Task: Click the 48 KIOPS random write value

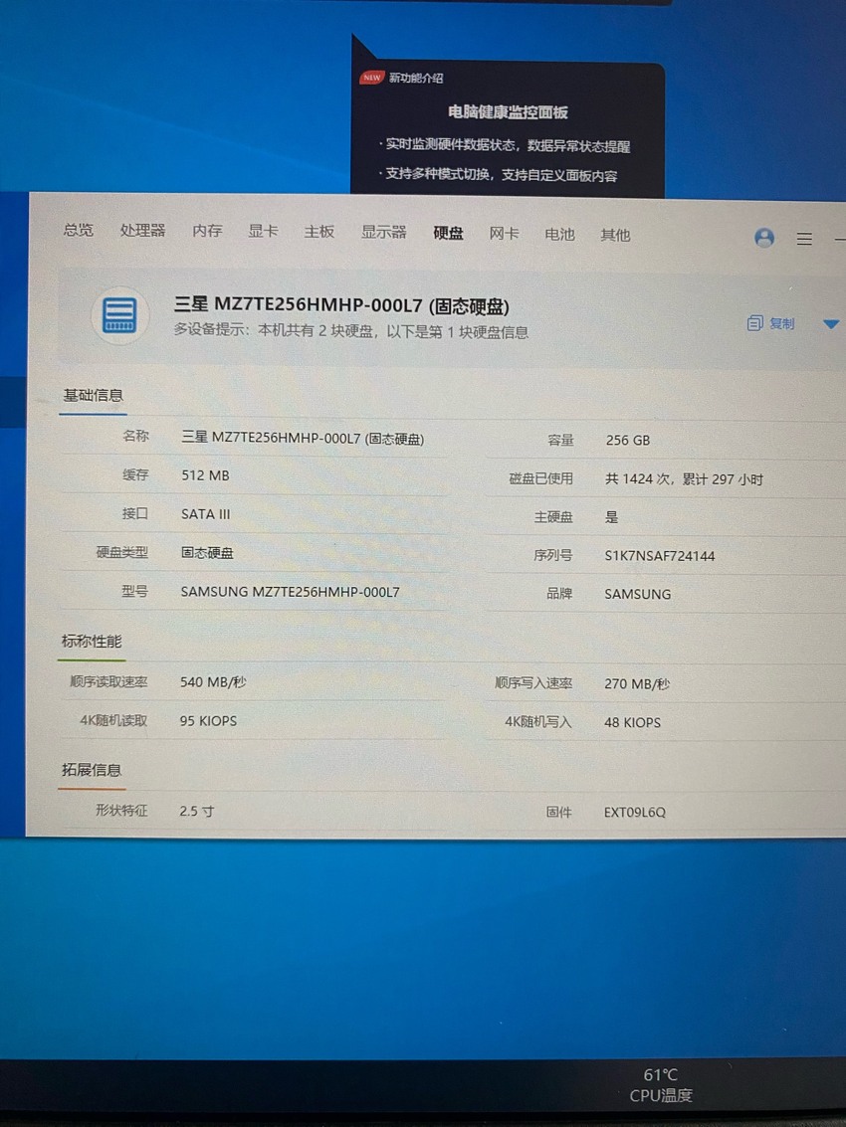Action: (x=632, y=722)
